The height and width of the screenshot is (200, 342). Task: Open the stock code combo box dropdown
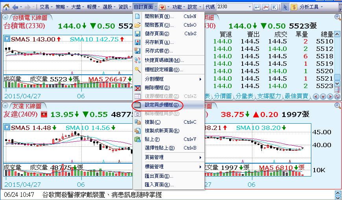[x=249, y=7]
